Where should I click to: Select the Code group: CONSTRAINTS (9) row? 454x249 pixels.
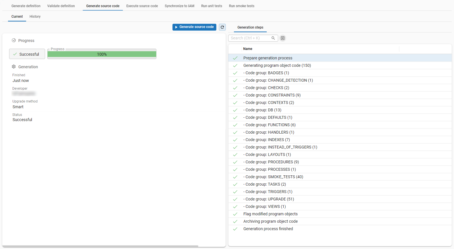pyautogui.click(x=340, y=95)
